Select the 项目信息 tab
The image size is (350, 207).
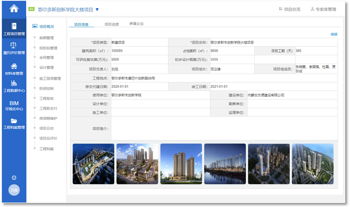pyautogui.click(x=81, y=24)
